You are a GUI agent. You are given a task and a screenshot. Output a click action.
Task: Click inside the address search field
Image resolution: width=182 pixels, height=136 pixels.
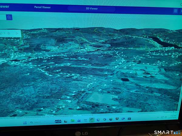point(2,17)
